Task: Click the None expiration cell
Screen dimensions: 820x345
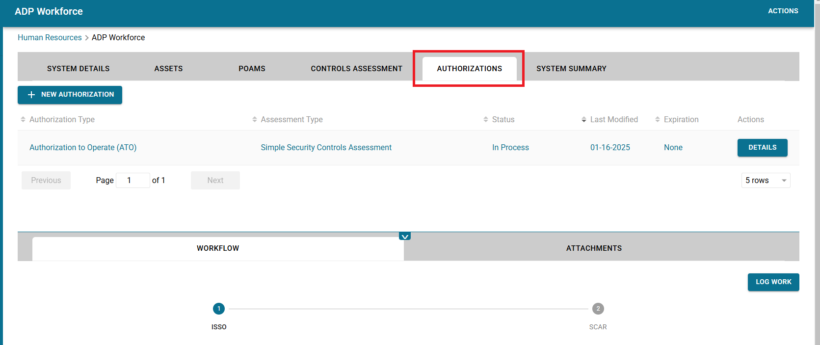Action: point(673,147)
